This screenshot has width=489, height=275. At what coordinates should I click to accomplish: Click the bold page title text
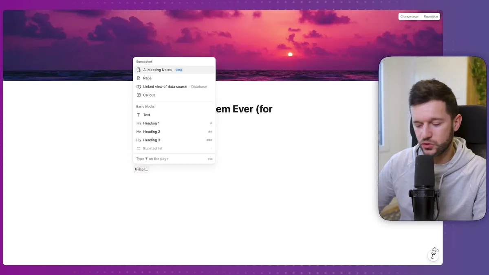[x=244, y=109]
